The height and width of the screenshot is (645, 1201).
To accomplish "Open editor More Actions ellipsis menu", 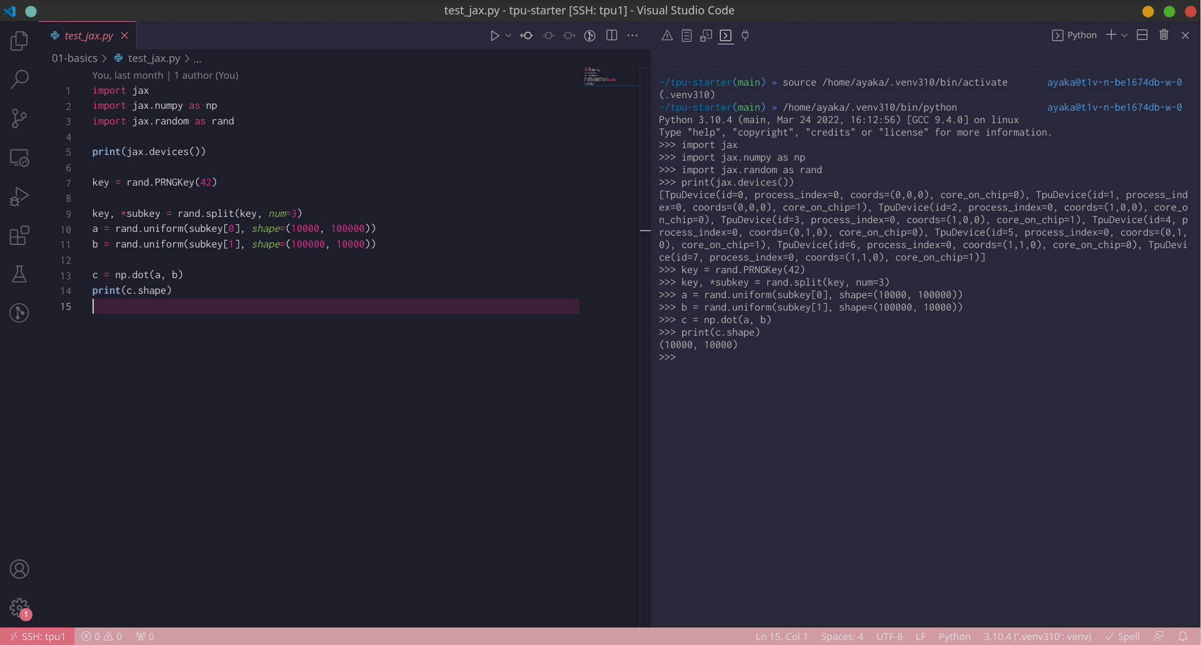I will (633, 36).
